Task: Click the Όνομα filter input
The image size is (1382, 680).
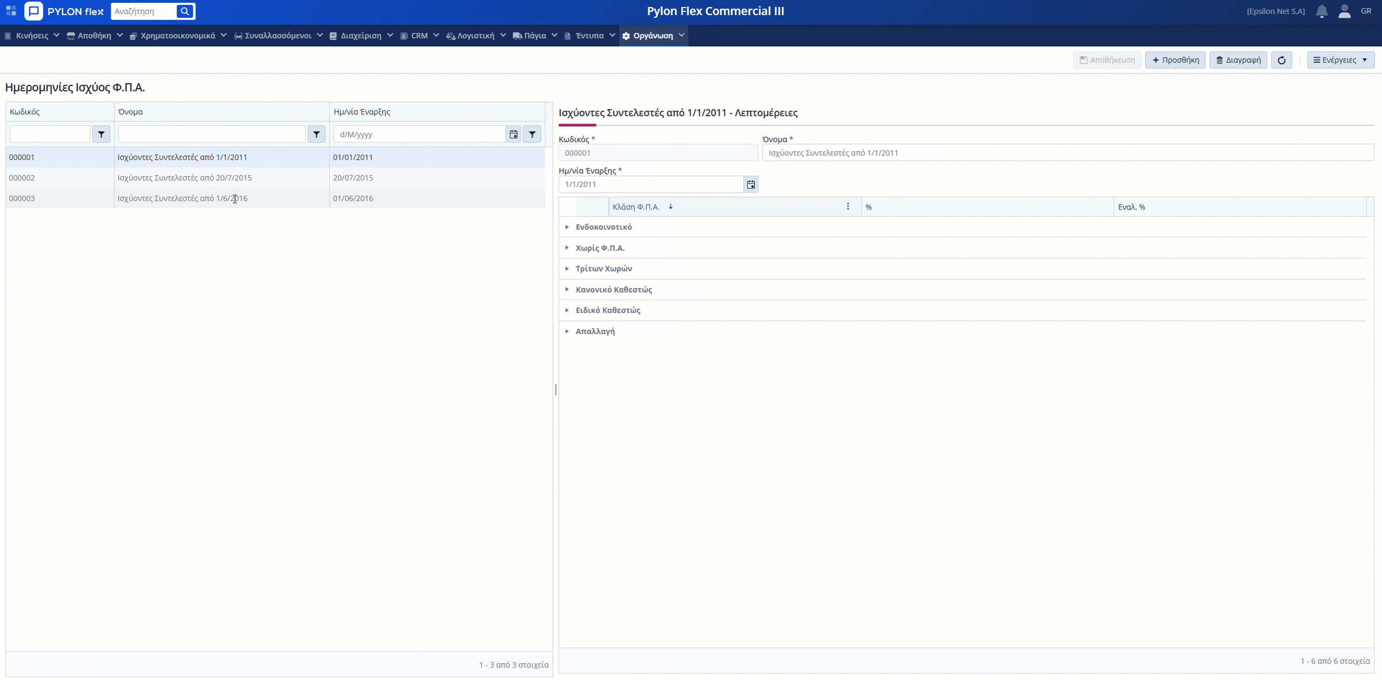Action: (212, 134)
